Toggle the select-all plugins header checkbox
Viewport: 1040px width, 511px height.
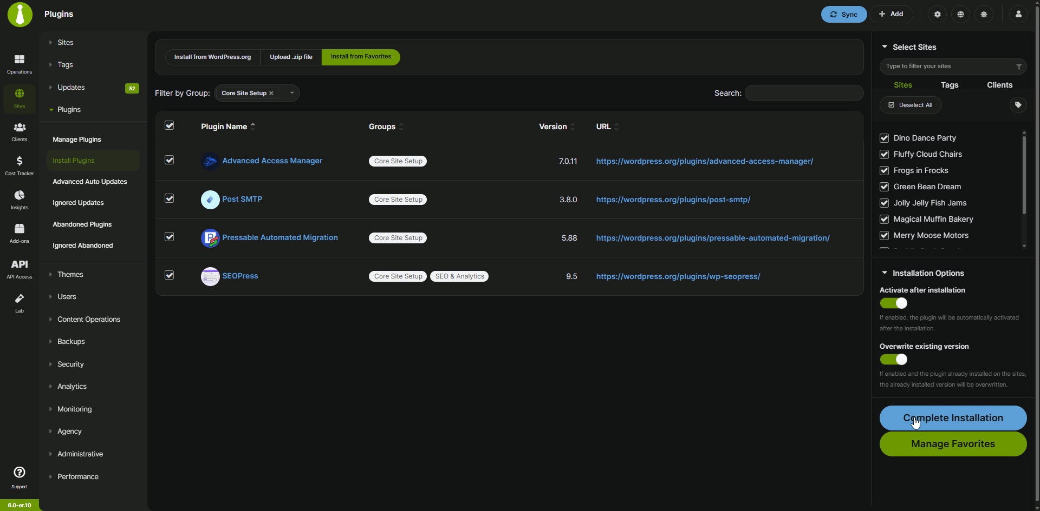170,125
